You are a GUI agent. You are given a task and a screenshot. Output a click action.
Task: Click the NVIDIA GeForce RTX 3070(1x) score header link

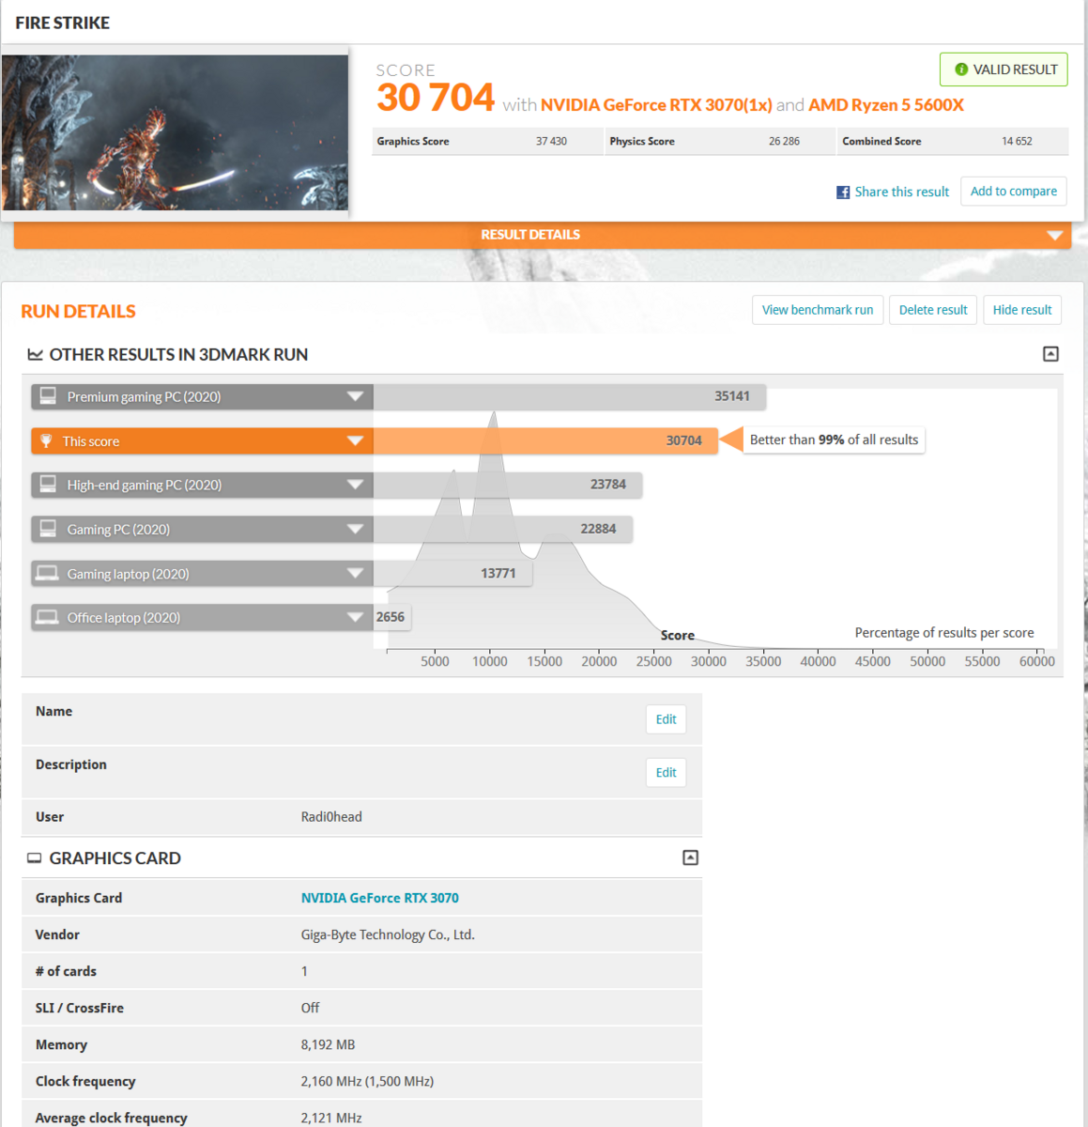point(656,105)
